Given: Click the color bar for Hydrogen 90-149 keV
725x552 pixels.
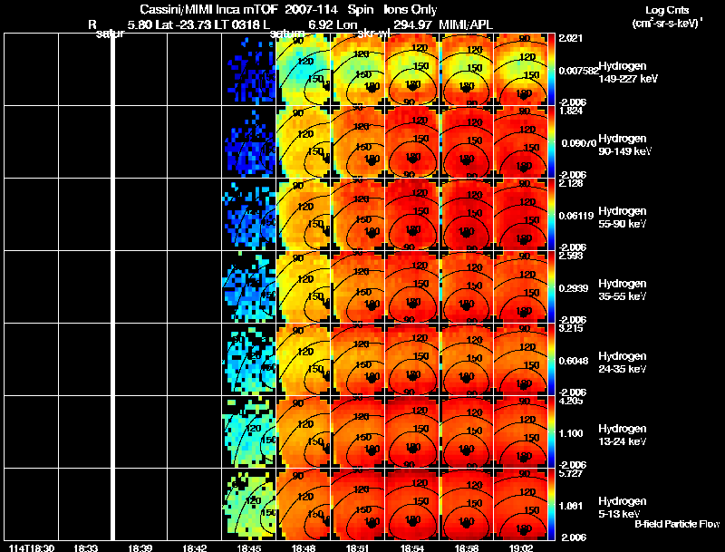Looking at the screenshot, I should click(x=551, y=142).
